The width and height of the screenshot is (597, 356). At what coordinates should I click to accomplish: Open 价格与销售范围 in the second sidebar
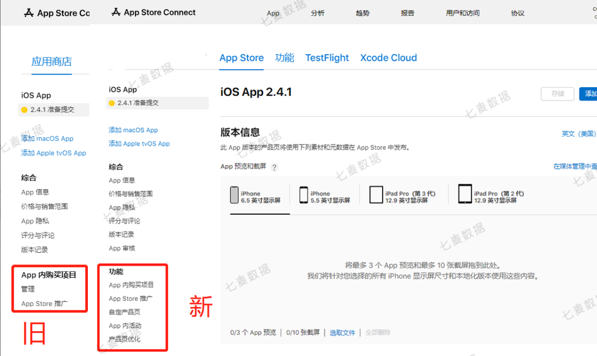[130, 194]
